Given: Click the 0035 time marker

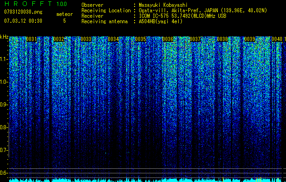Looking at the screenshot, I should (x=140, y=39).
